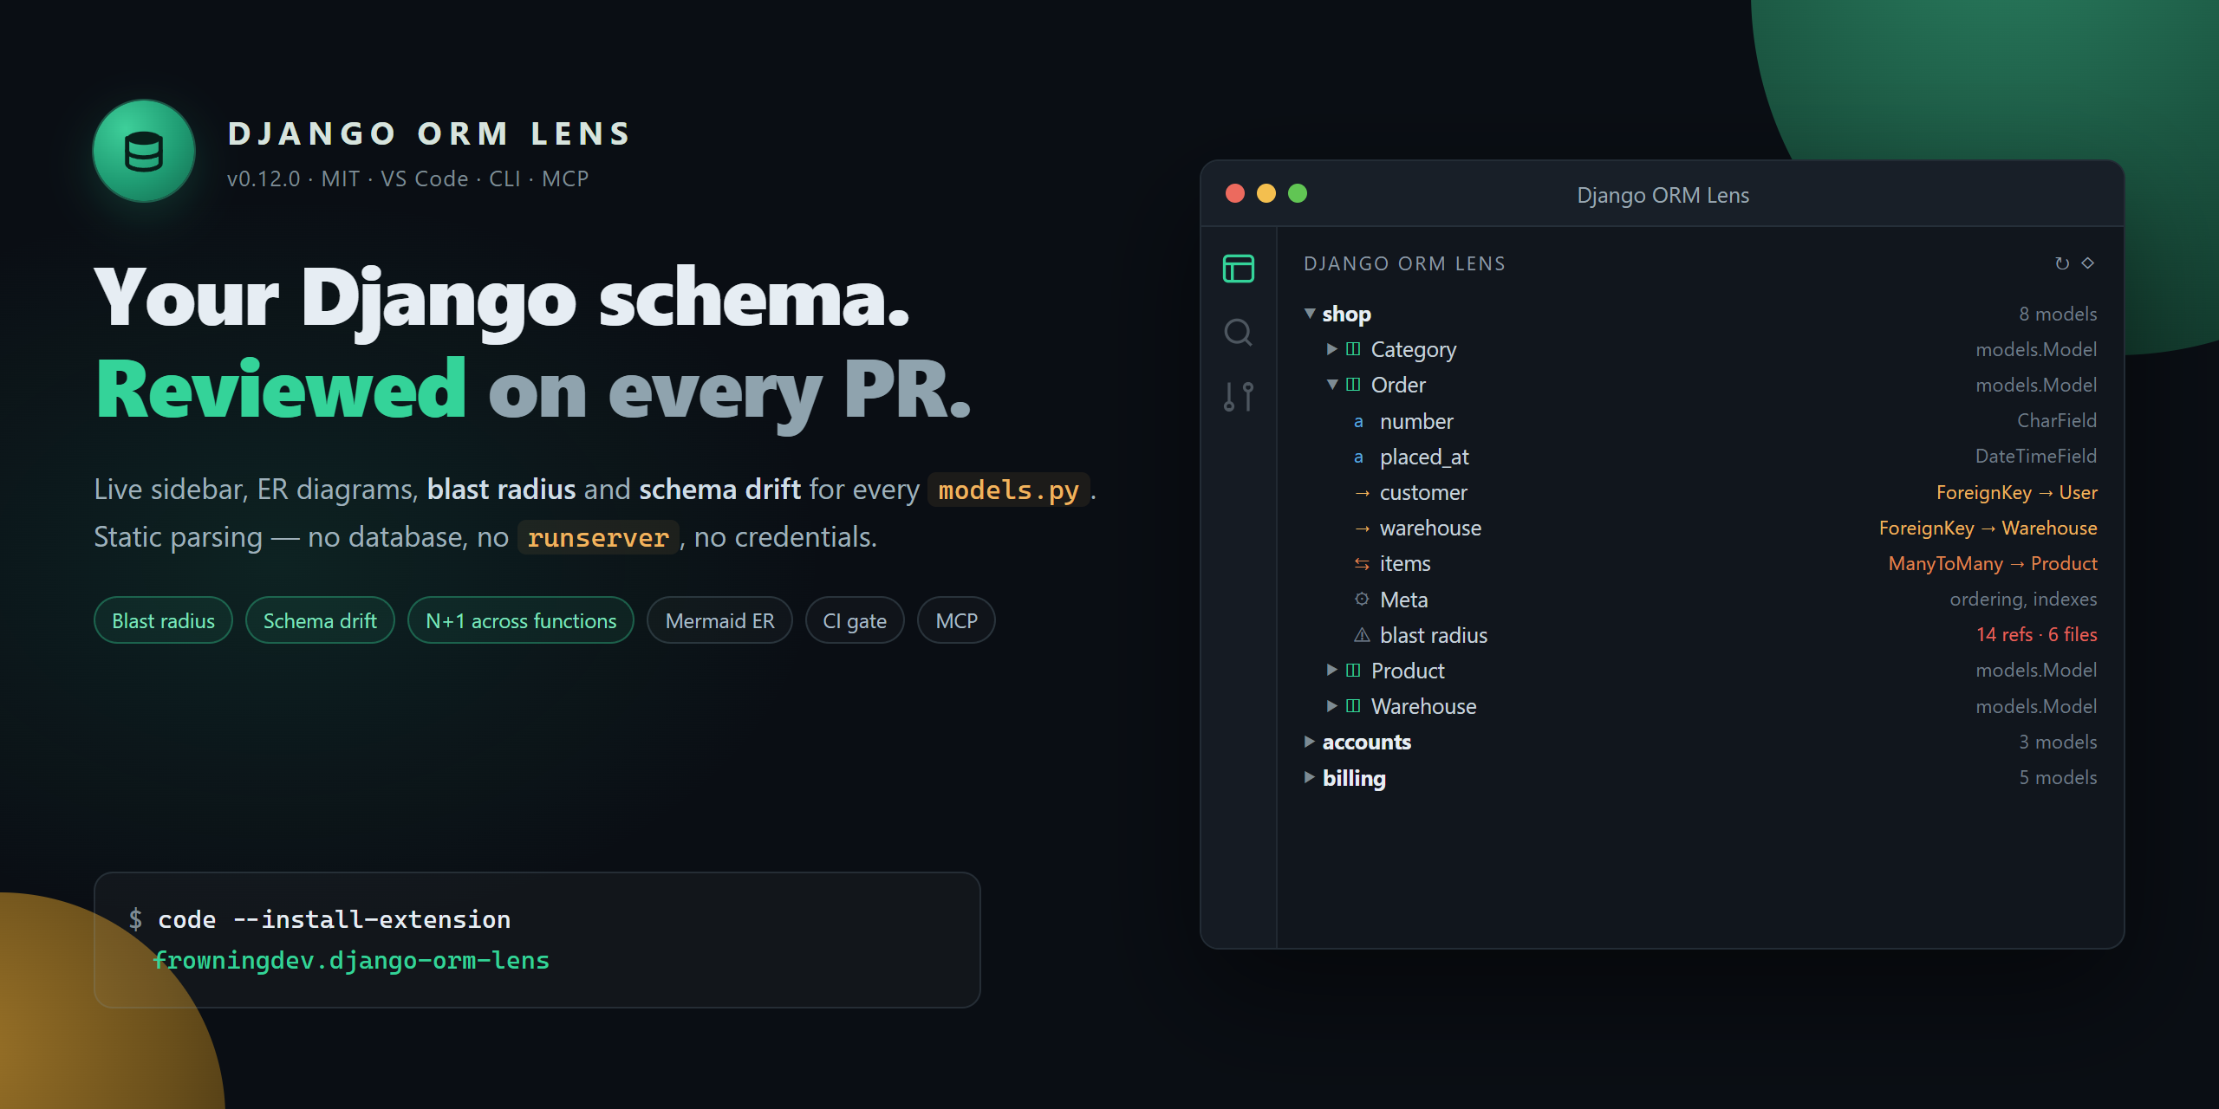Click the yellow minimize window dot
Viewport: 2219px width, 1109px height.
[x=1266, y=193]
